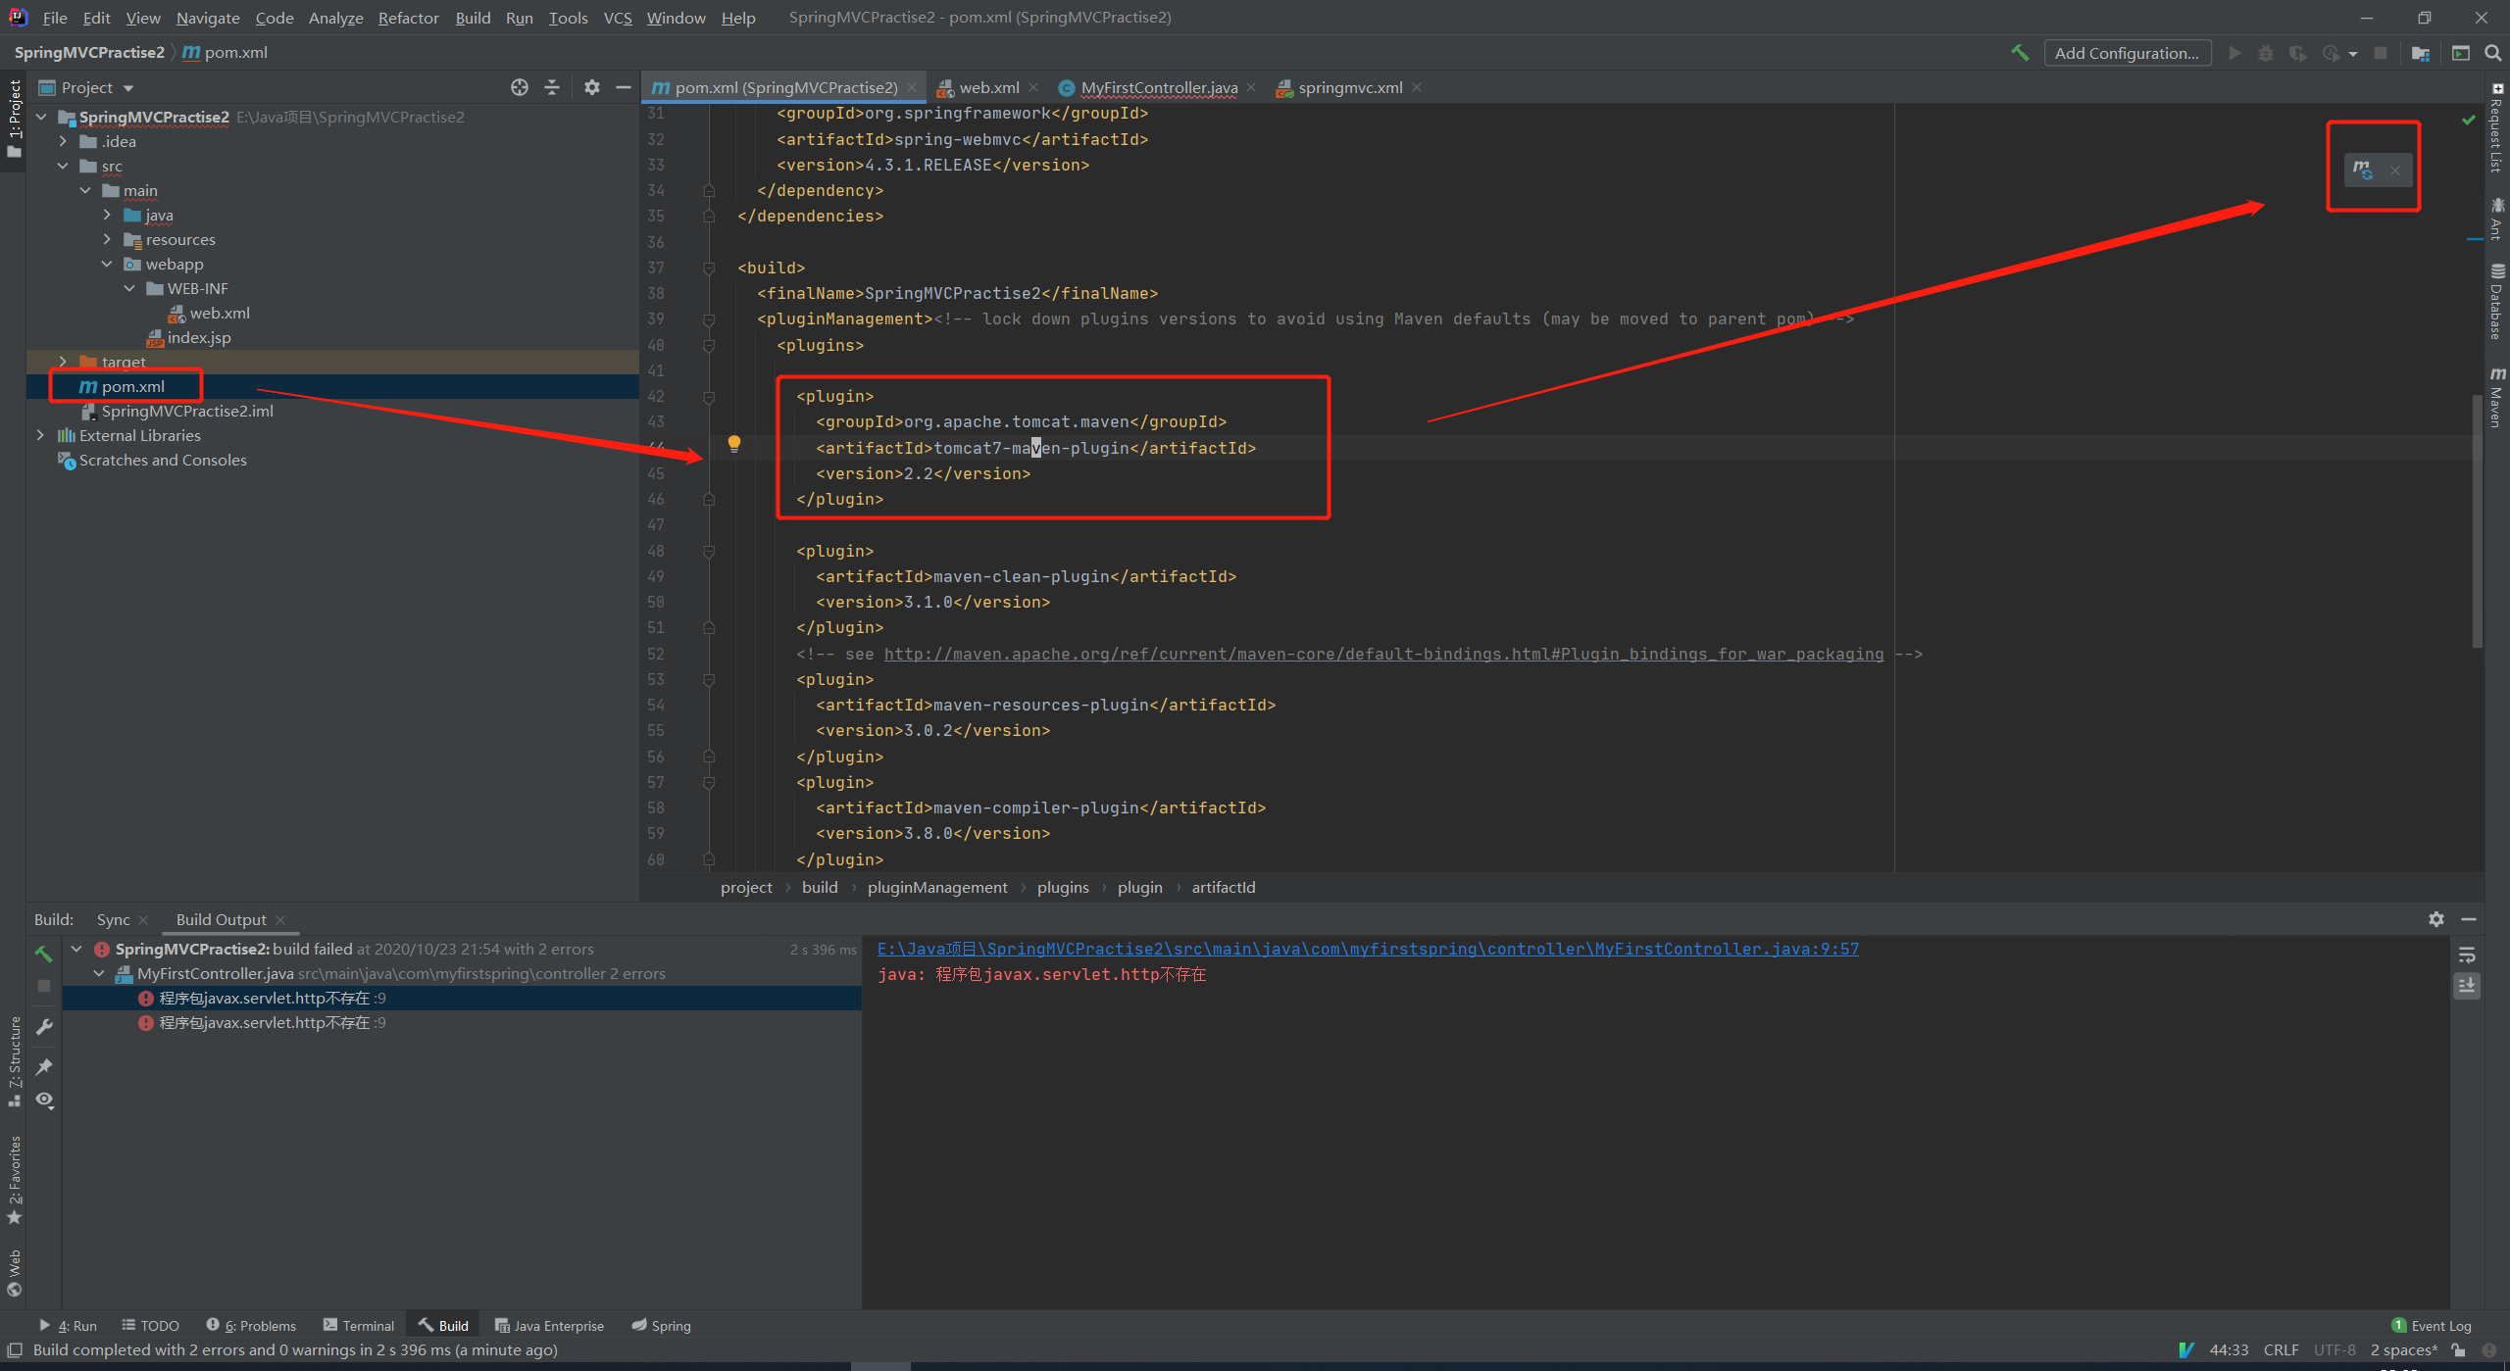Click Search Everywhere magnifier icon

coord(2493,53)
